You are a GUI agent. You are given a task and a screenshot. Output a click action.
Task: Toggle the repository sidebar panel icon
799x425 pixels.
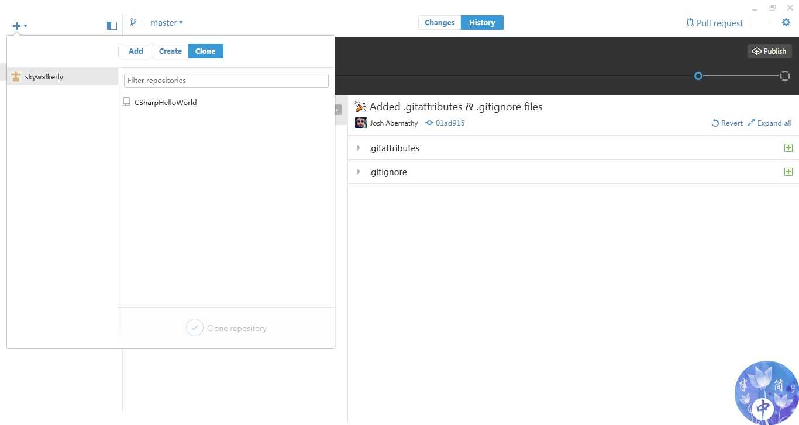tap(112, 25)
